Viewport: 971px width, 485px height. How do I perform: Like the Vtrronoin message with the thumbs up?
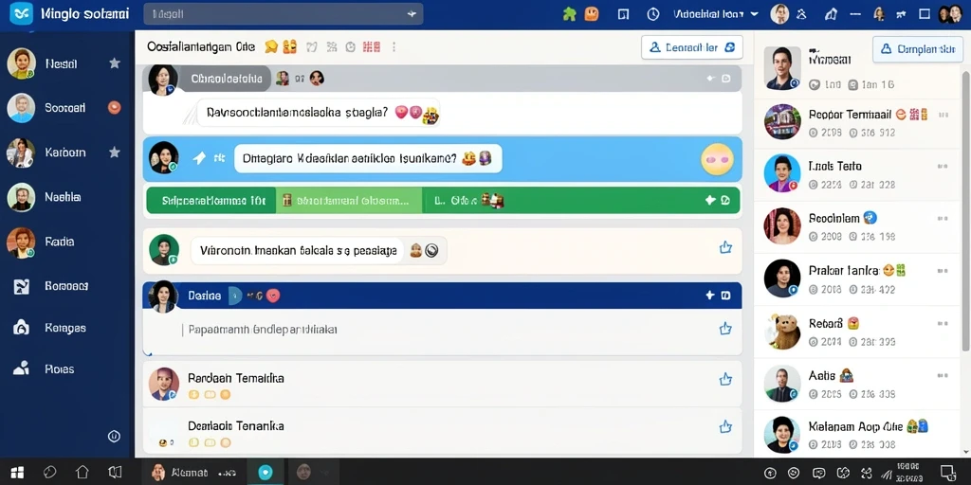[x=725, y=248]
